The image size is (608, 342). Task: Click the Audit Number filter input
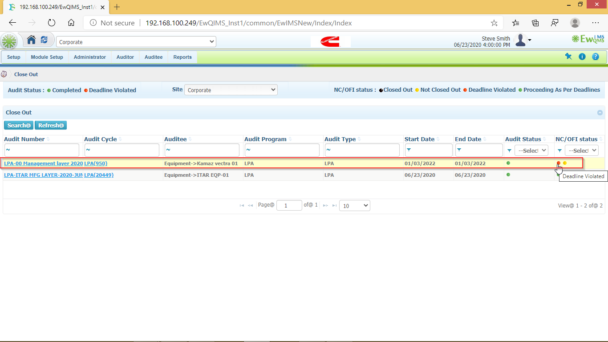(42, 150)
